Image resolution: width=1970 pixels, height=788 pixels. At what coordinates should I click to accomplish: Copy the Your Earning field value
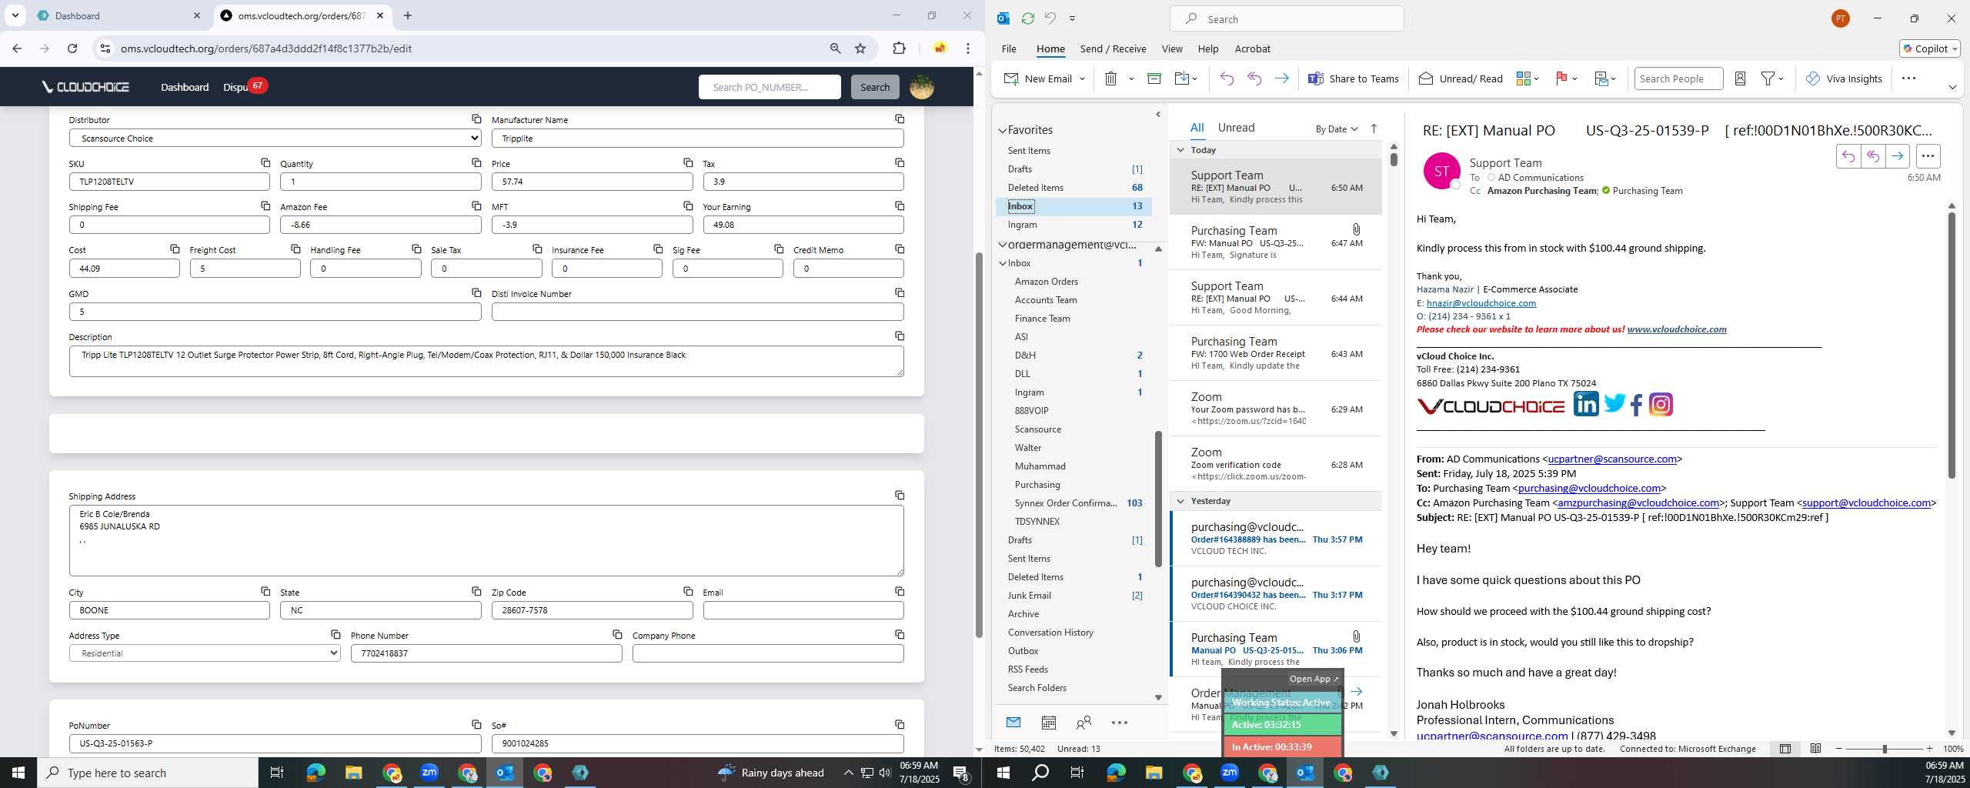click(x=900, y=205)
